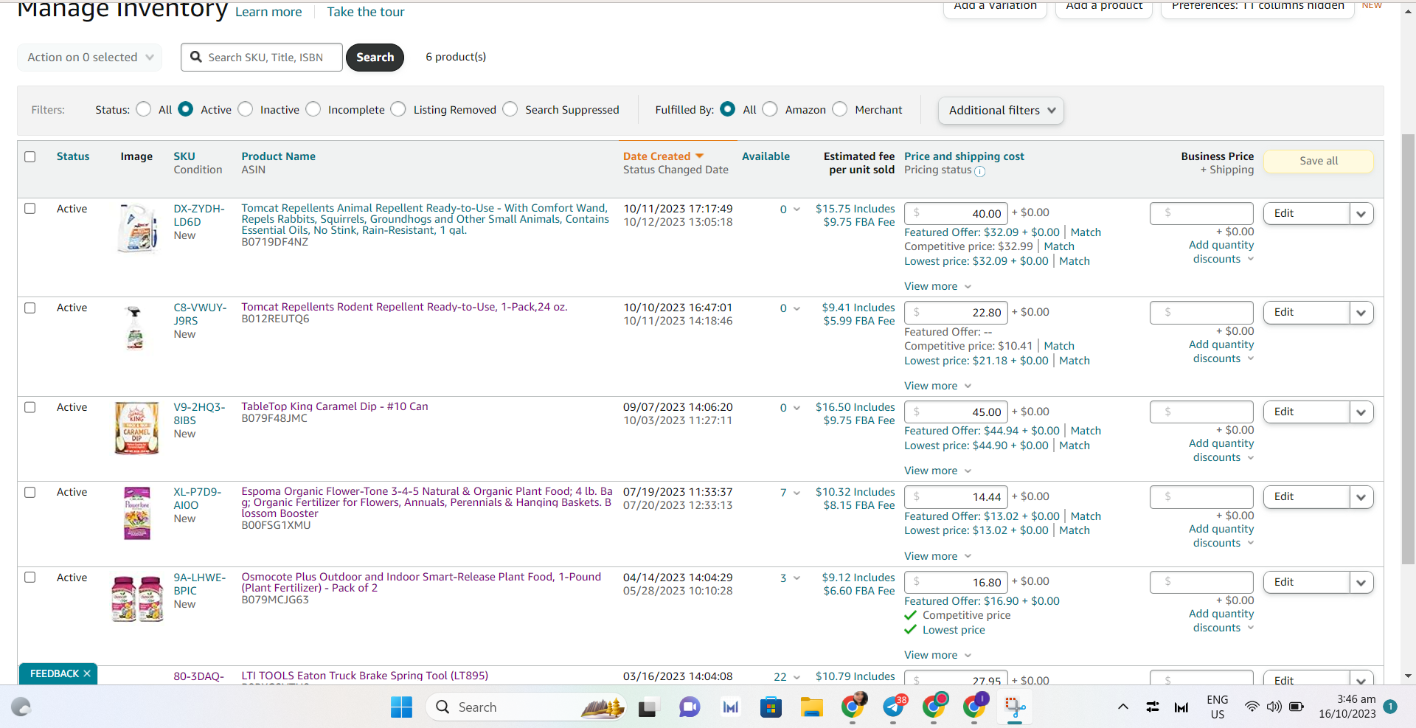Open File Explorer from the taskbar

[811, 707]
